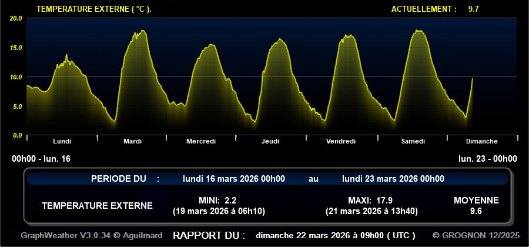Click the period end date lundi 23 mars
Screen dimensions: 529x247
click(393, 179)
